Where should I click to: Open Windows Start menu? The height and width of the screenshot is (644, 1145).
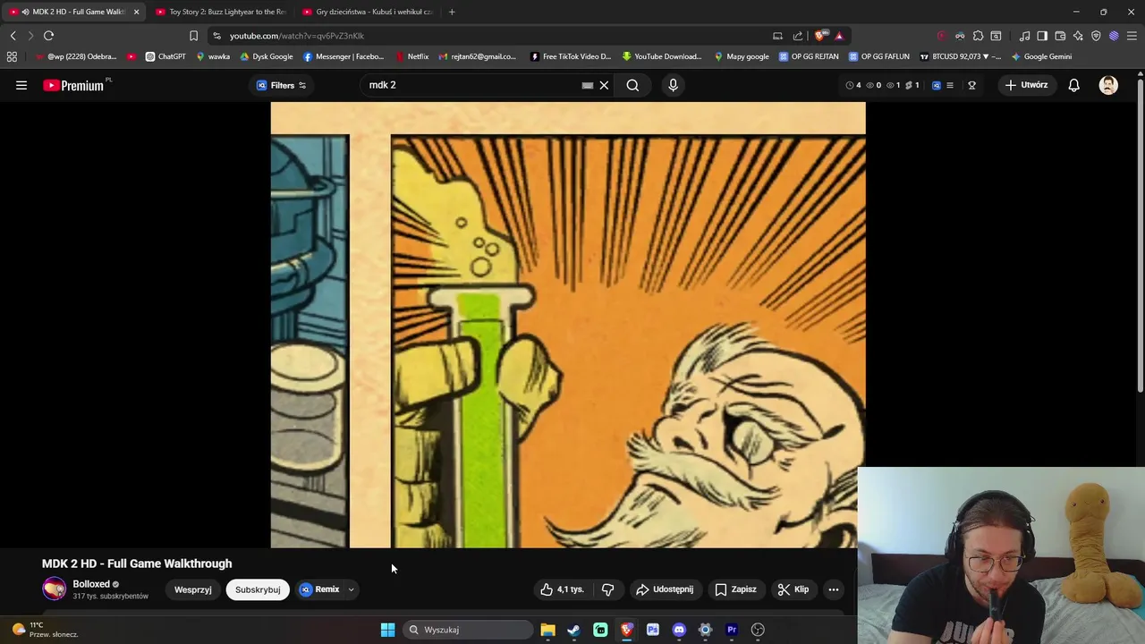(x=387, y=630)
